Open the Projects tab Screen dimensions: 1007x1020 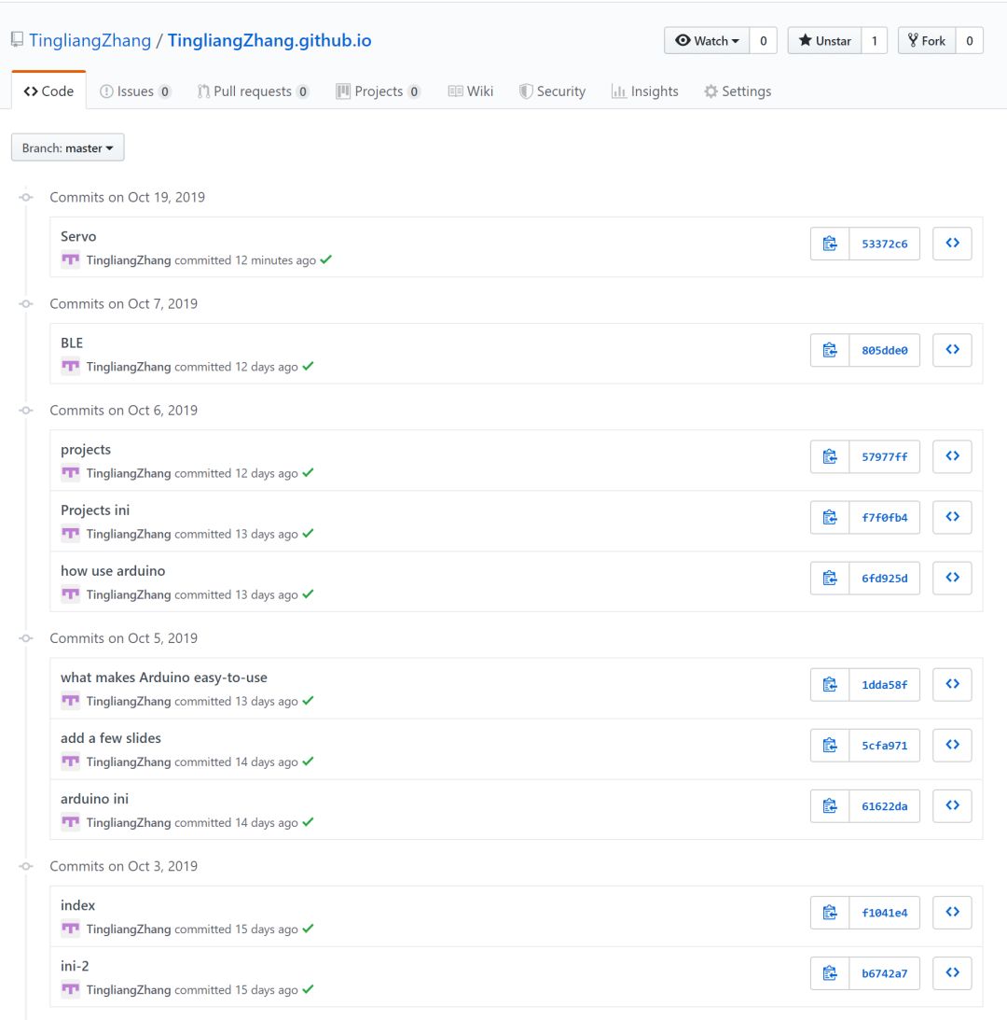[x=379, y=91]
